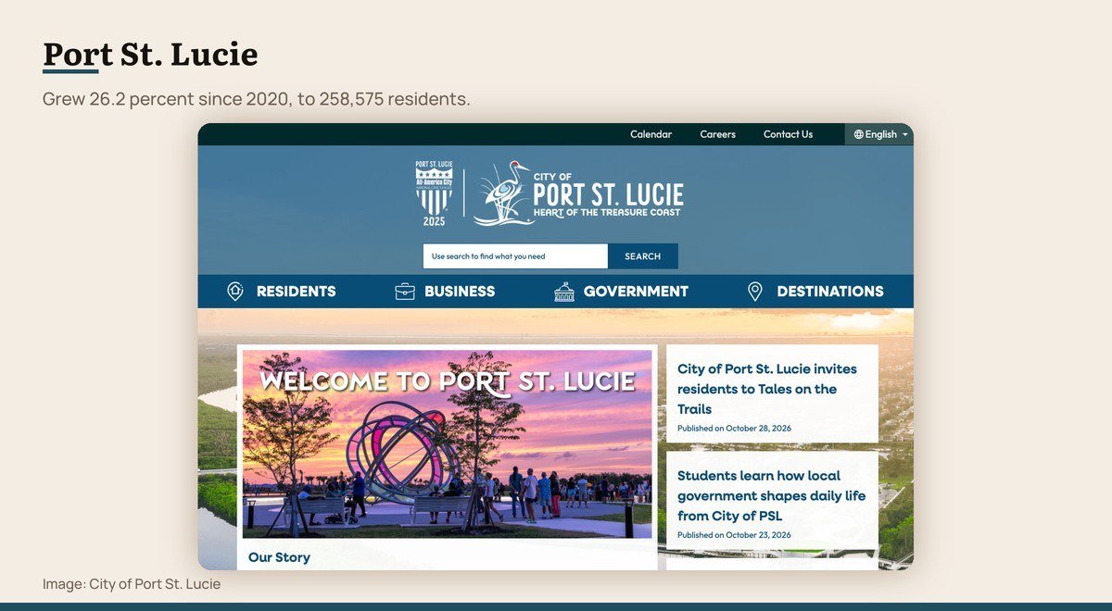Click the Our Story heading link
Screen dimensions: 1112x611
pyautogui.click(x=279, y=557)
